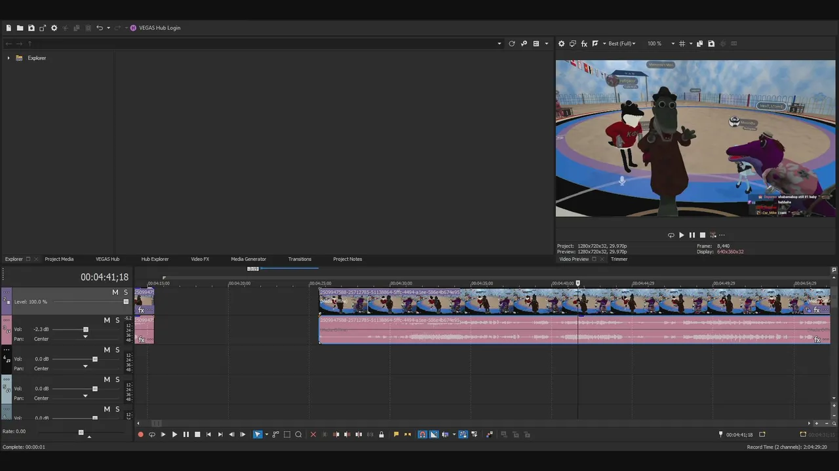Image resolution: width=839 pixels, height=471 pixels.
Task: Open Explorer address path dropdown
Action: click(499, 44)
